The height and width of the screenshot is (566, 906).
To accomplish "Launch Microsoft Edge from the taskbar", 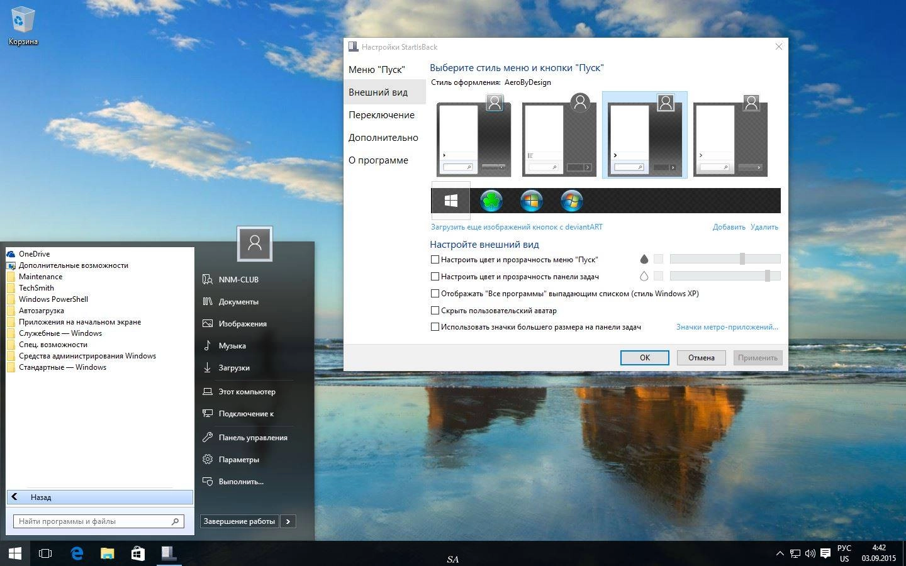I will [x=77, y=553].
